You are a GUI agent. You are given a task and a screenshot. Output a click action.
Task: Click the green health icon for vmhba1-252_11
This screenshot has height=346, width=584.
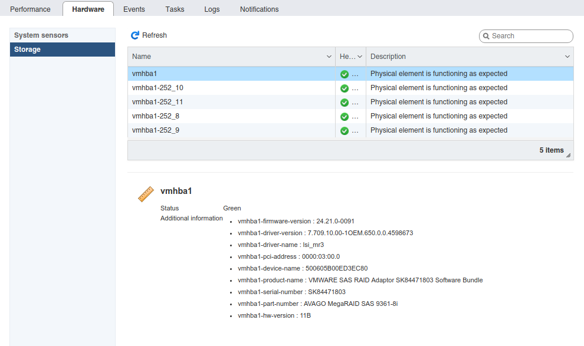click(345, 103)
